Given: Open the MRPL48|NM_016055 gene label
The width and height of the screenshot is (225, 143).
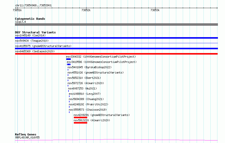Looking at the screenshot, I should click(27, 137).
